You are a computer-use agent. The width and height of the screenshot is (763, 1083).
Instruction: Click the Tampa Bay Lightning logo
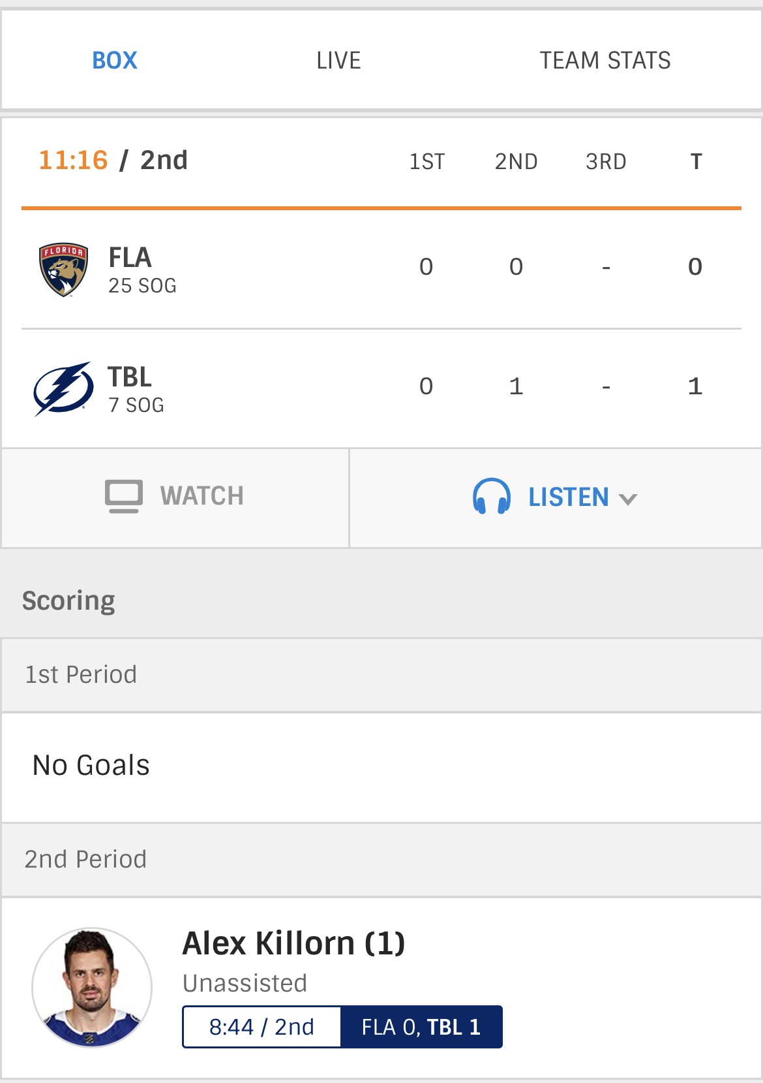point(63,389)
